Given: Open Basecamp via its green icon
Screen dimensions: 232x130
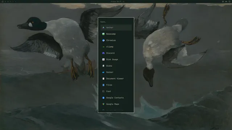Looking at the screenshot, I should pyautogui.click(x=103, y=34).
